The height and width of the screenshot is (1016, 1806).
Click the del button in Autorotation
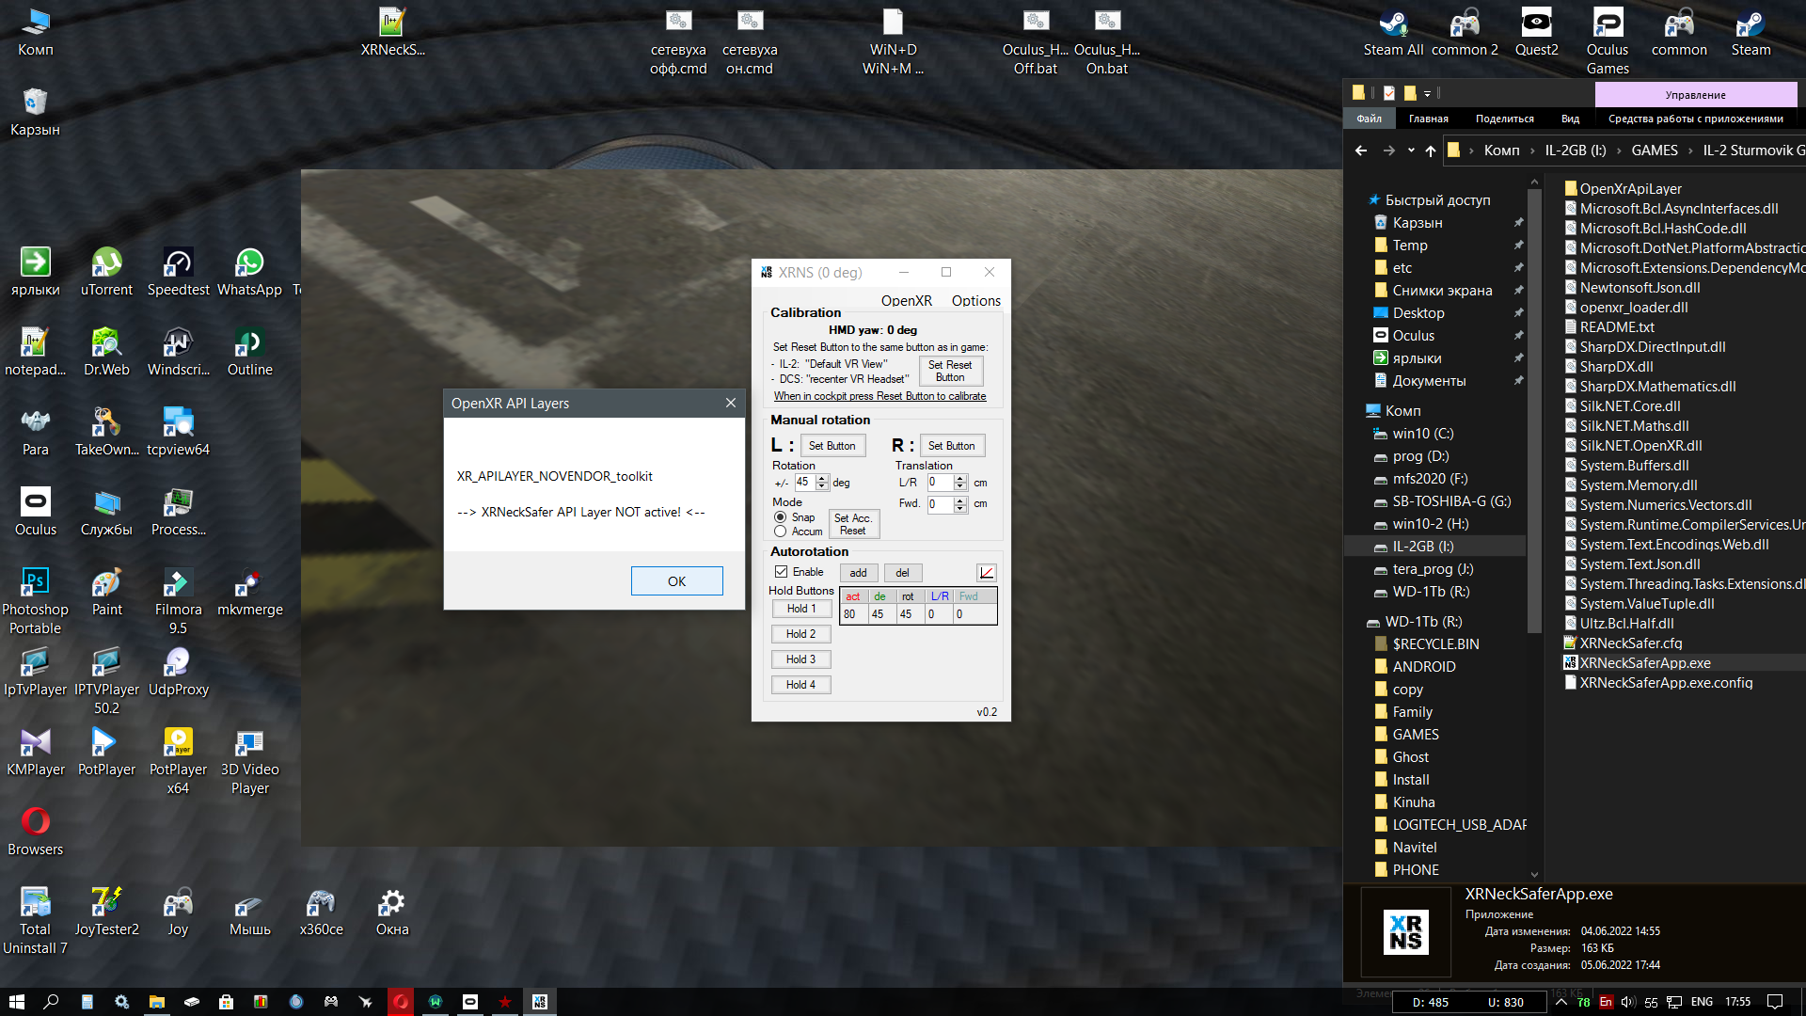(902, 573)
